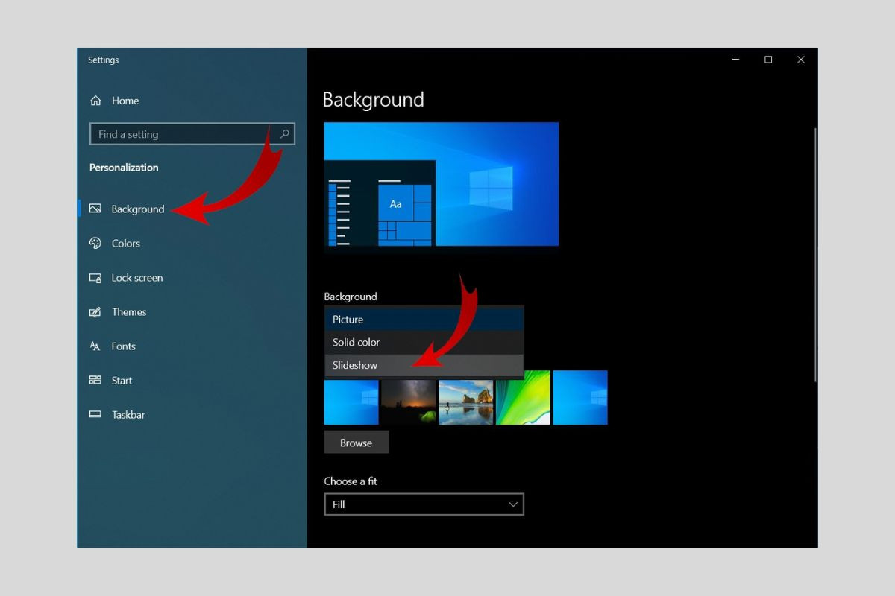Choose Picture in the Background dropdown
This screenshot has width=895, height=596.
pyautogui.click(x=424, y=320)
